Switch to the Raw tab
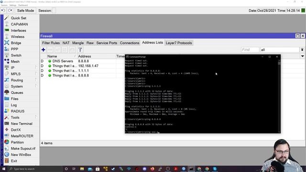 click(x=90, y=43)
